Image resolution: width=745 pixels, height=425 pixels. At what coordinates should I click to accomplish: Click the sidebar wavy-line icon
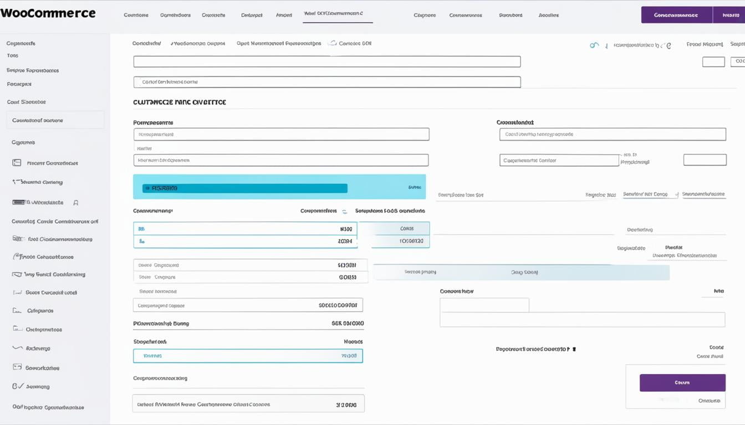[17, 348]
